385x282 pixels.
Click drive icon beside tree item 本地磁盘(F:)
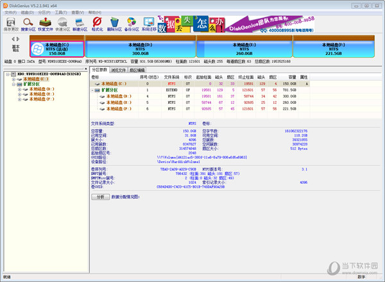tap(26, 99)
